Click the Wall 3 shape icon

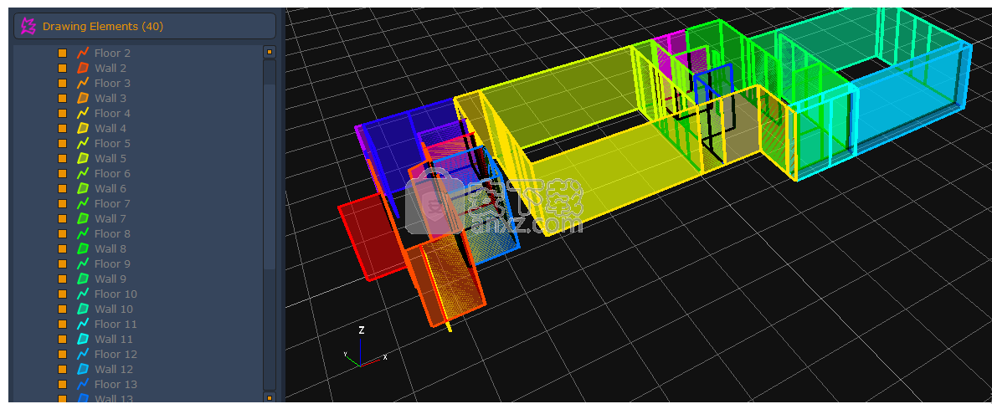[82, 98]
